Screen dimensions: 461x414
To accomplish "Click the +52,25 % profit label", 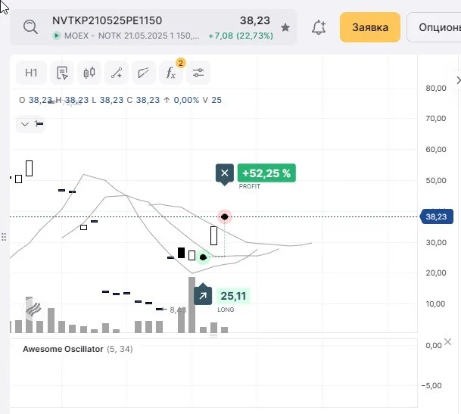I will [x=266, y=173].
